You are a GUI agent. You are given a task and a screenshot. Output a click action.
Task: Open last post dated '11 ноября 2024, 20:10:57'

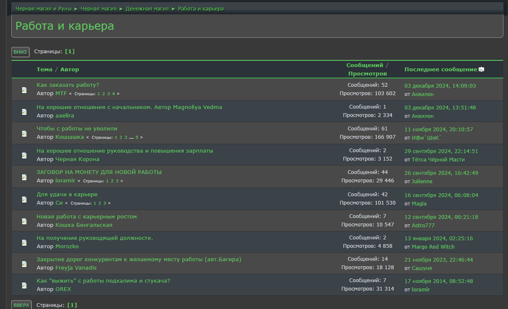pos(438,130)
